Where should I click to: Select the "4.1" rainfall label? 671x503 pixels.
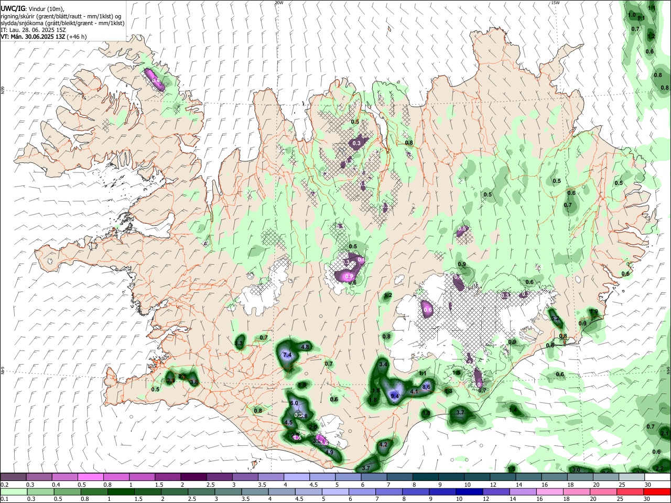tap(414, 391)
